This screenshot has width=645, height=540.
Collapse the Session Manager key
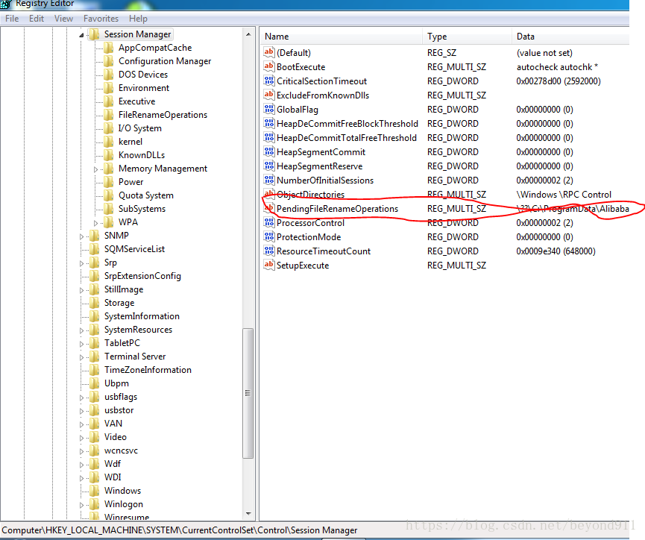point(81,35)
